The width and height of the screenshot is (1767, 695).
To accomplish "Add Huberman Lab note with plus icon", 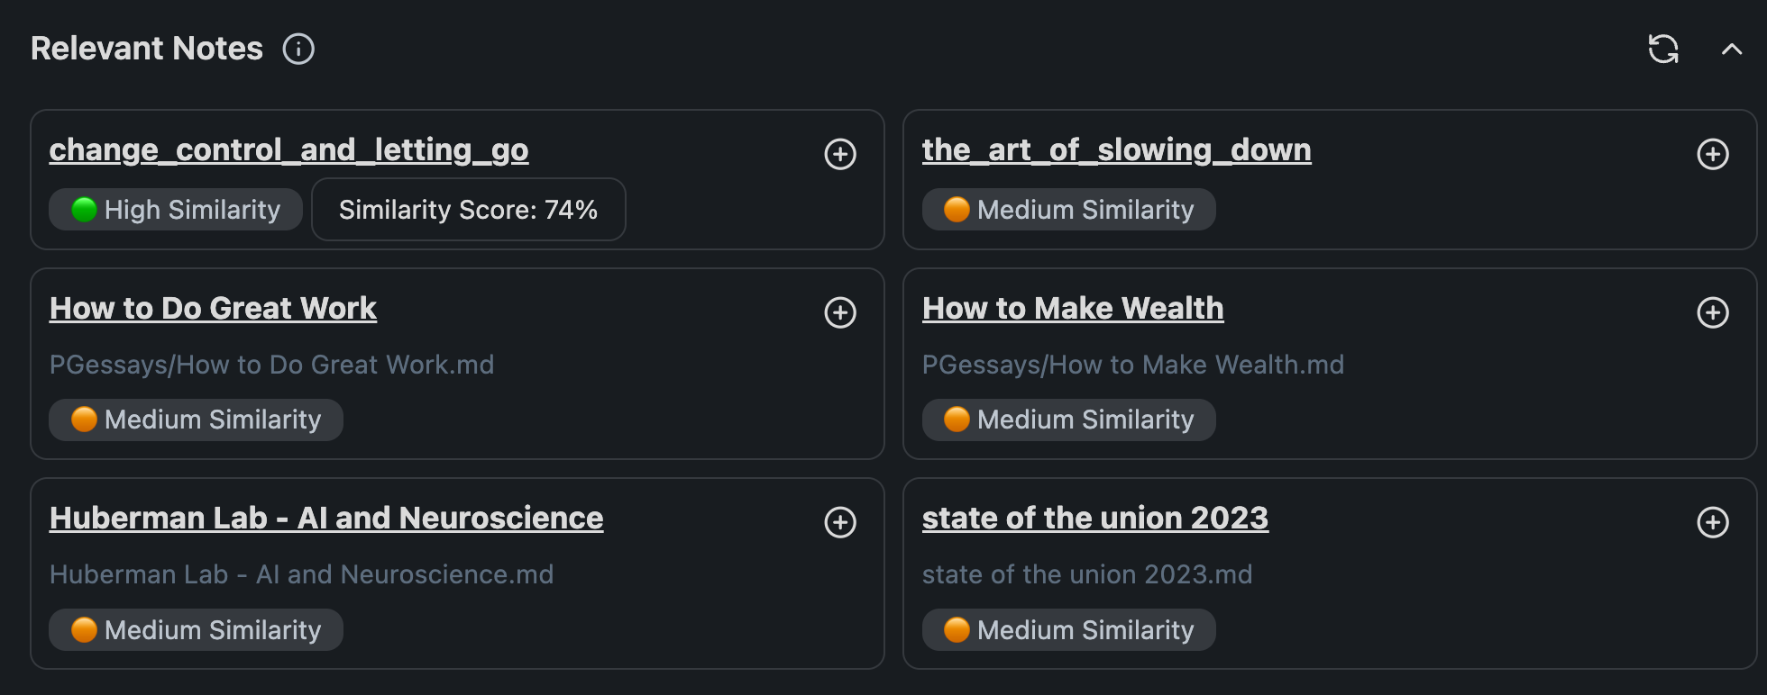I will [x=840, y=522].
